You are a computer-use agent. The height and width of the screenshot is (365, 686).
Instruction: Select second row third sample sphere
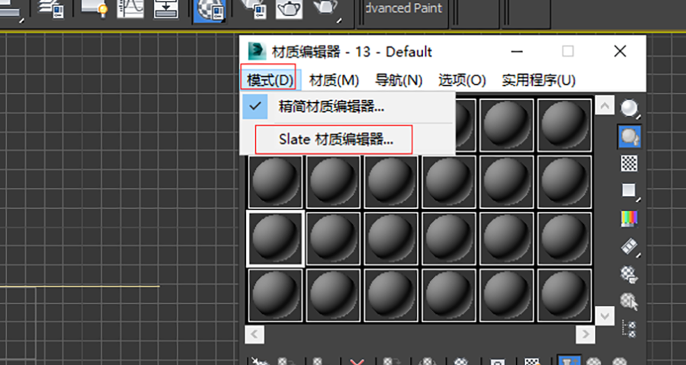tap(391, 182)
